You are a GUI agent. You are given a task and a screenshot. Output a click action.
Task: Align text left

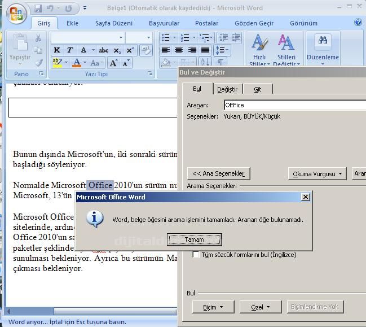(166, 50)
